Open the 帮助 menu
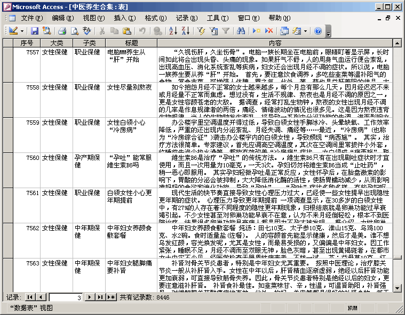Viewport: 405px width, 315px height. [280, 18]
